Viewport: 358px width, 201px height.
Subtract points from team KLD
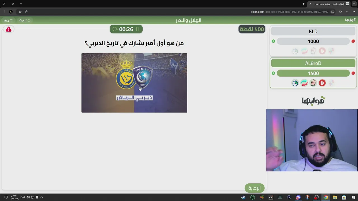353,41
